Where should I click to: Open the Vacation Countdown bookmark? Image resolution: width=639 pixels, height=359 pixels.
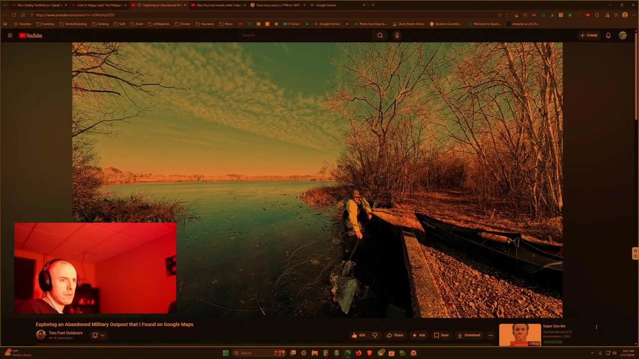point(446,24)
